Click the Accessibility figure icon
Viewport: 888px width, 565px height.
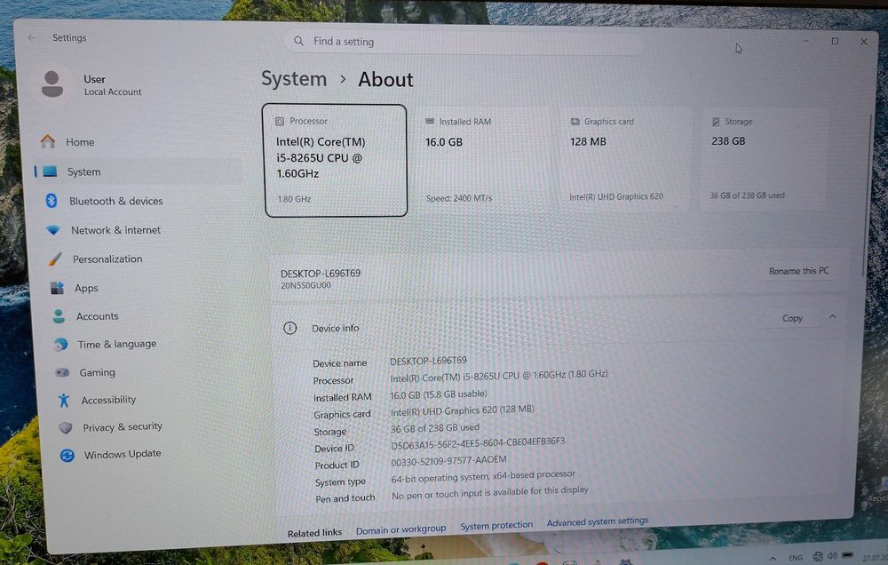point(64,400)
